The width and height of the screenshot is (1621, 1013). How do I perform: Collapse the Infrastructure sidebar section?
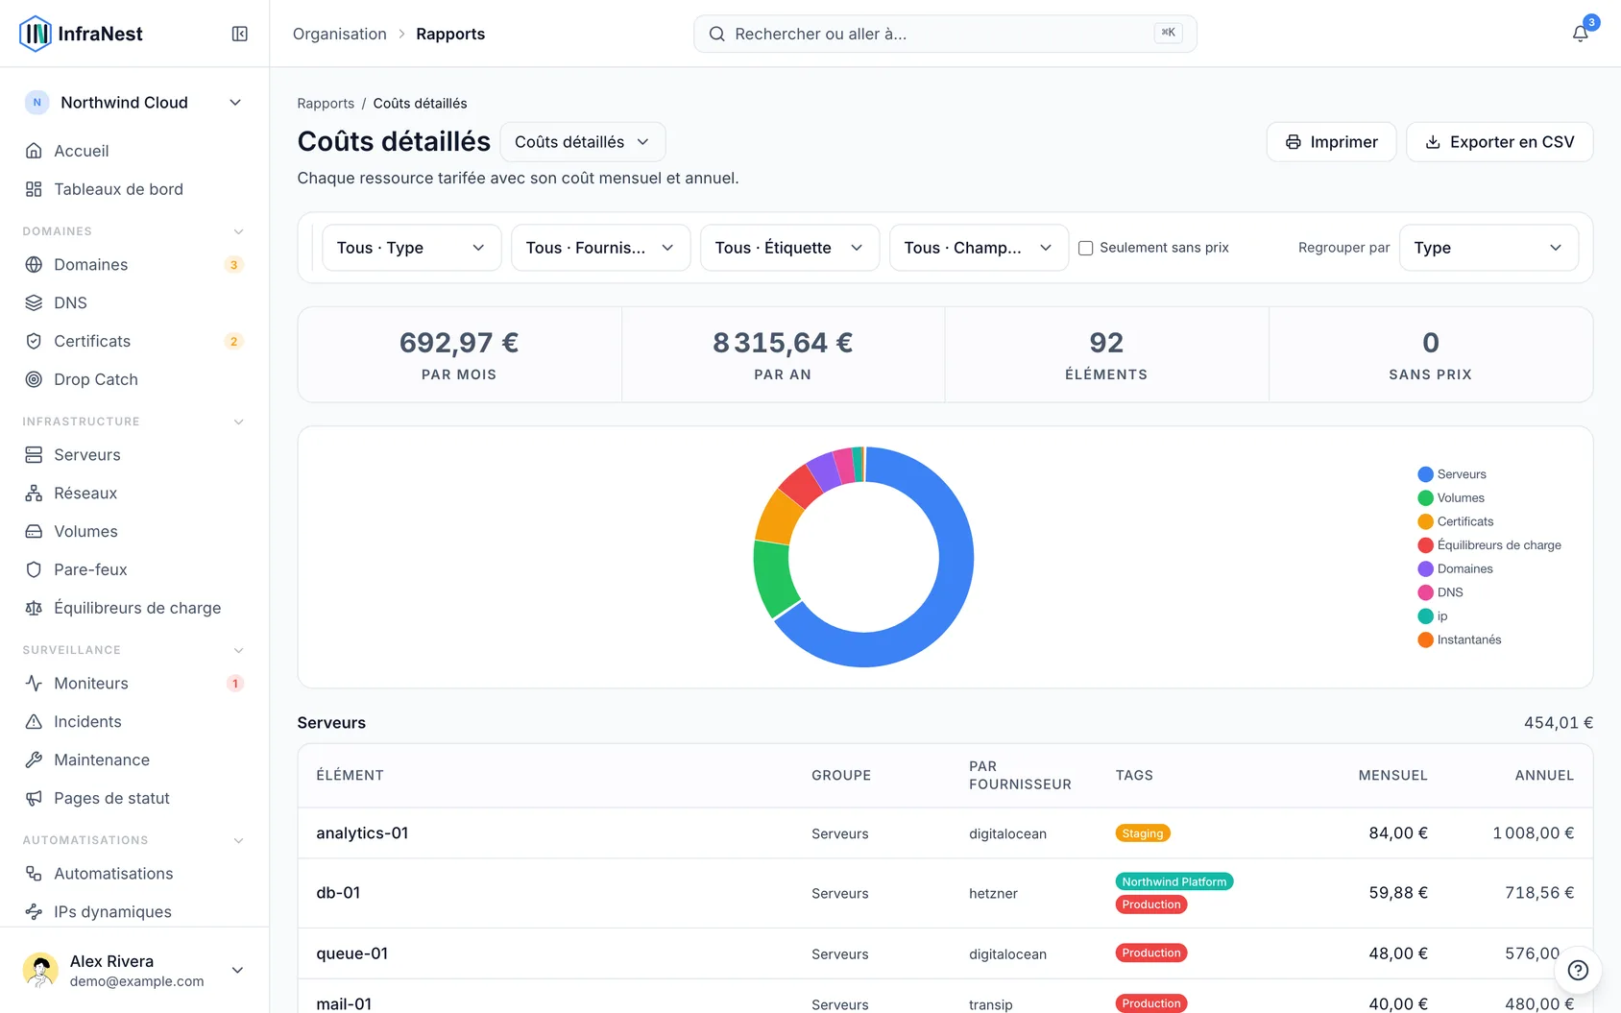coord(238,422)
